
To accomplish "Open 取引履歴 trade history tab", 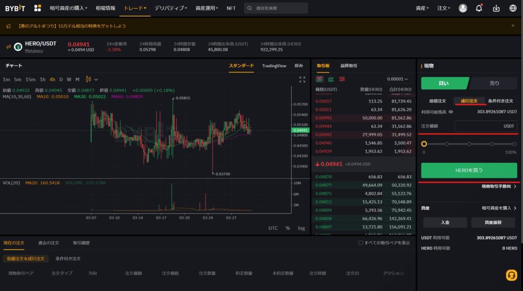I will (x=81, y=243).
